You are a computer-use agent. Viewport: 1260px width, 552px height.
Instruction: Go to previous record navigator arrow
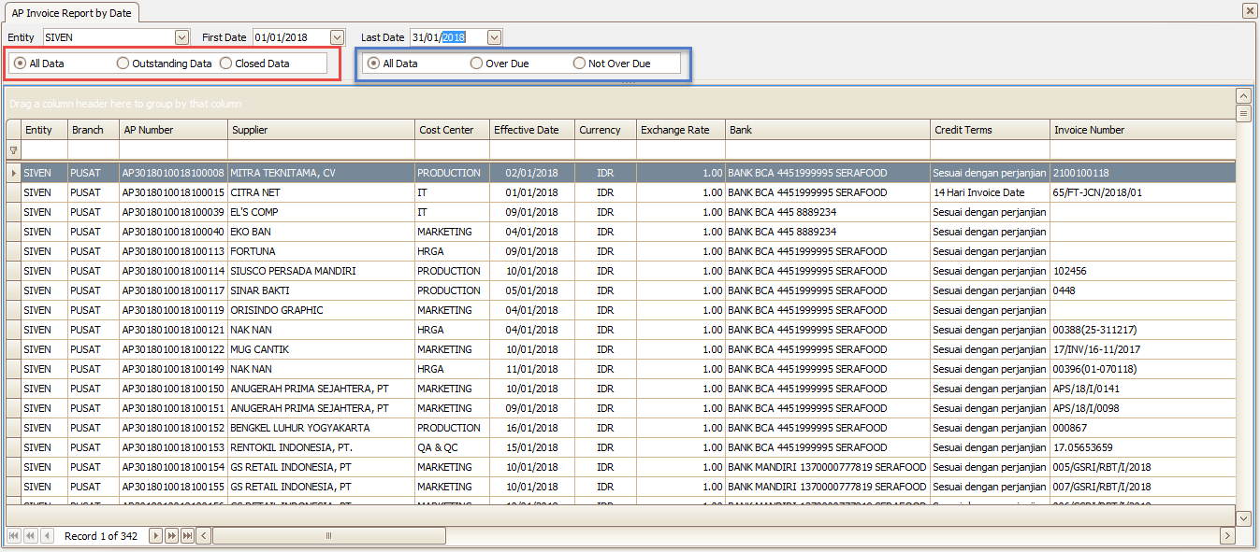click(46, 536)
